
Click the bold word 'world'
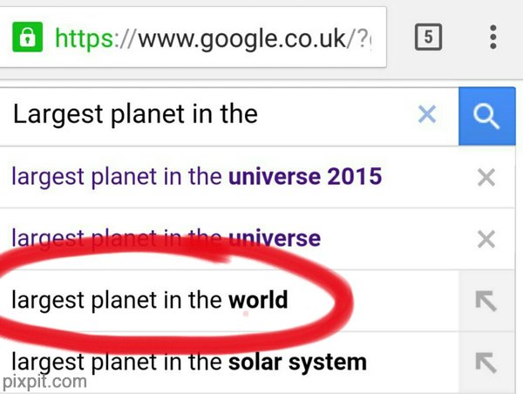[x=258, y=301]
